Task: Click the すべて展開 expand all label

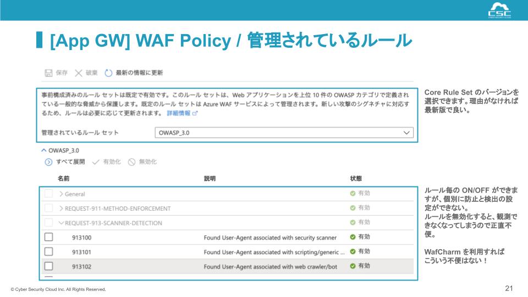Action: pyautogui.click(x=70, y=162)
